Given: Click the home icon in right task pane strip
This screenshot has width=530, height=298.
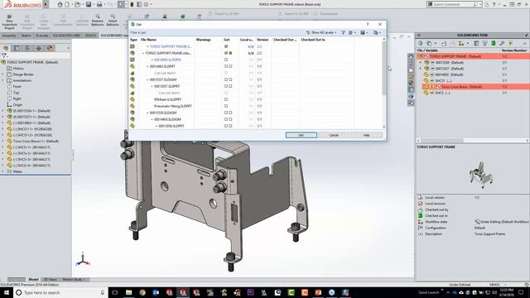Looking at the screenshot, I should (411, 56).
